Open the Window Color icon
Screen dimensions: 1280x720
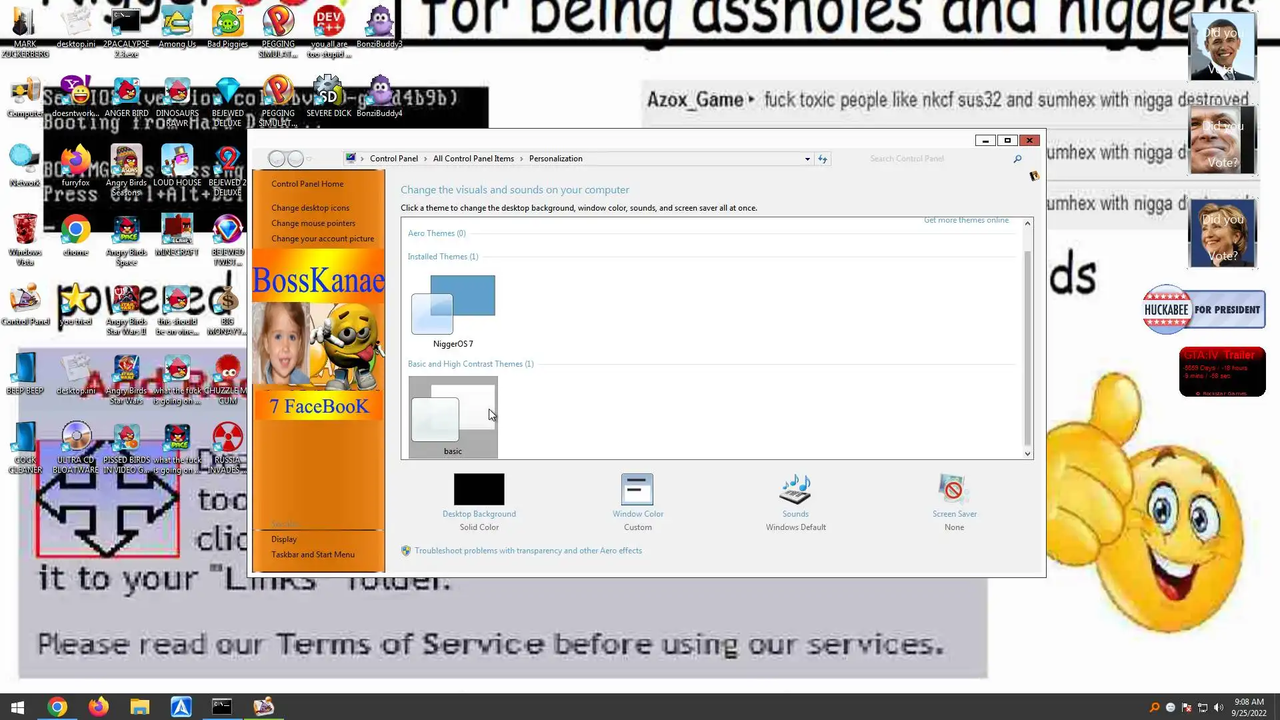click(x=637, y=490)
